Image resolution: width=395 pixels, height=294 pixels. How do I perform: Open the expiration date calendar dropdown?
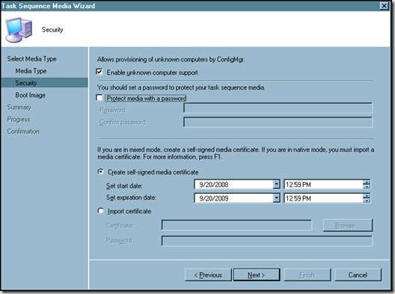[276, 198]
